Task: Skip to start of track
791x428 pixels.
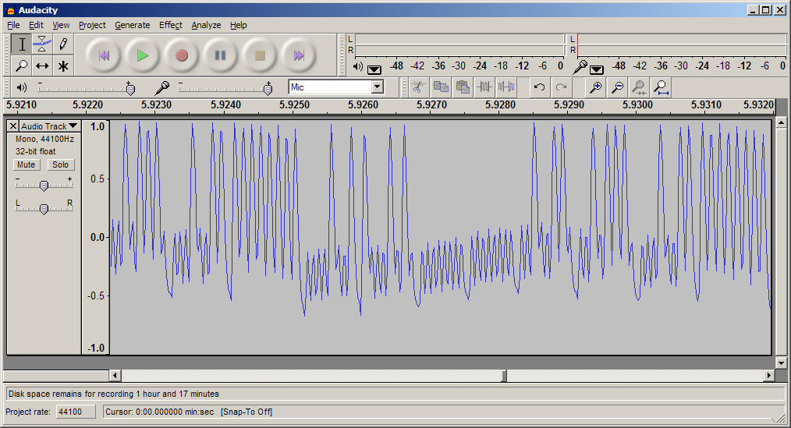Action: coord(104,55)
